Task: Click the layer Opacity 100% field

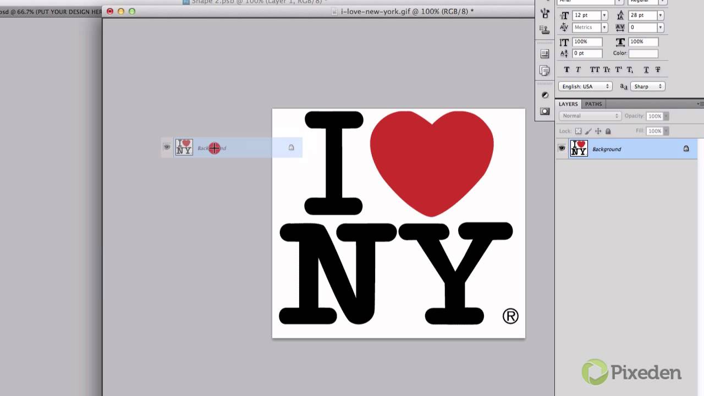Action: pos(654,116)
